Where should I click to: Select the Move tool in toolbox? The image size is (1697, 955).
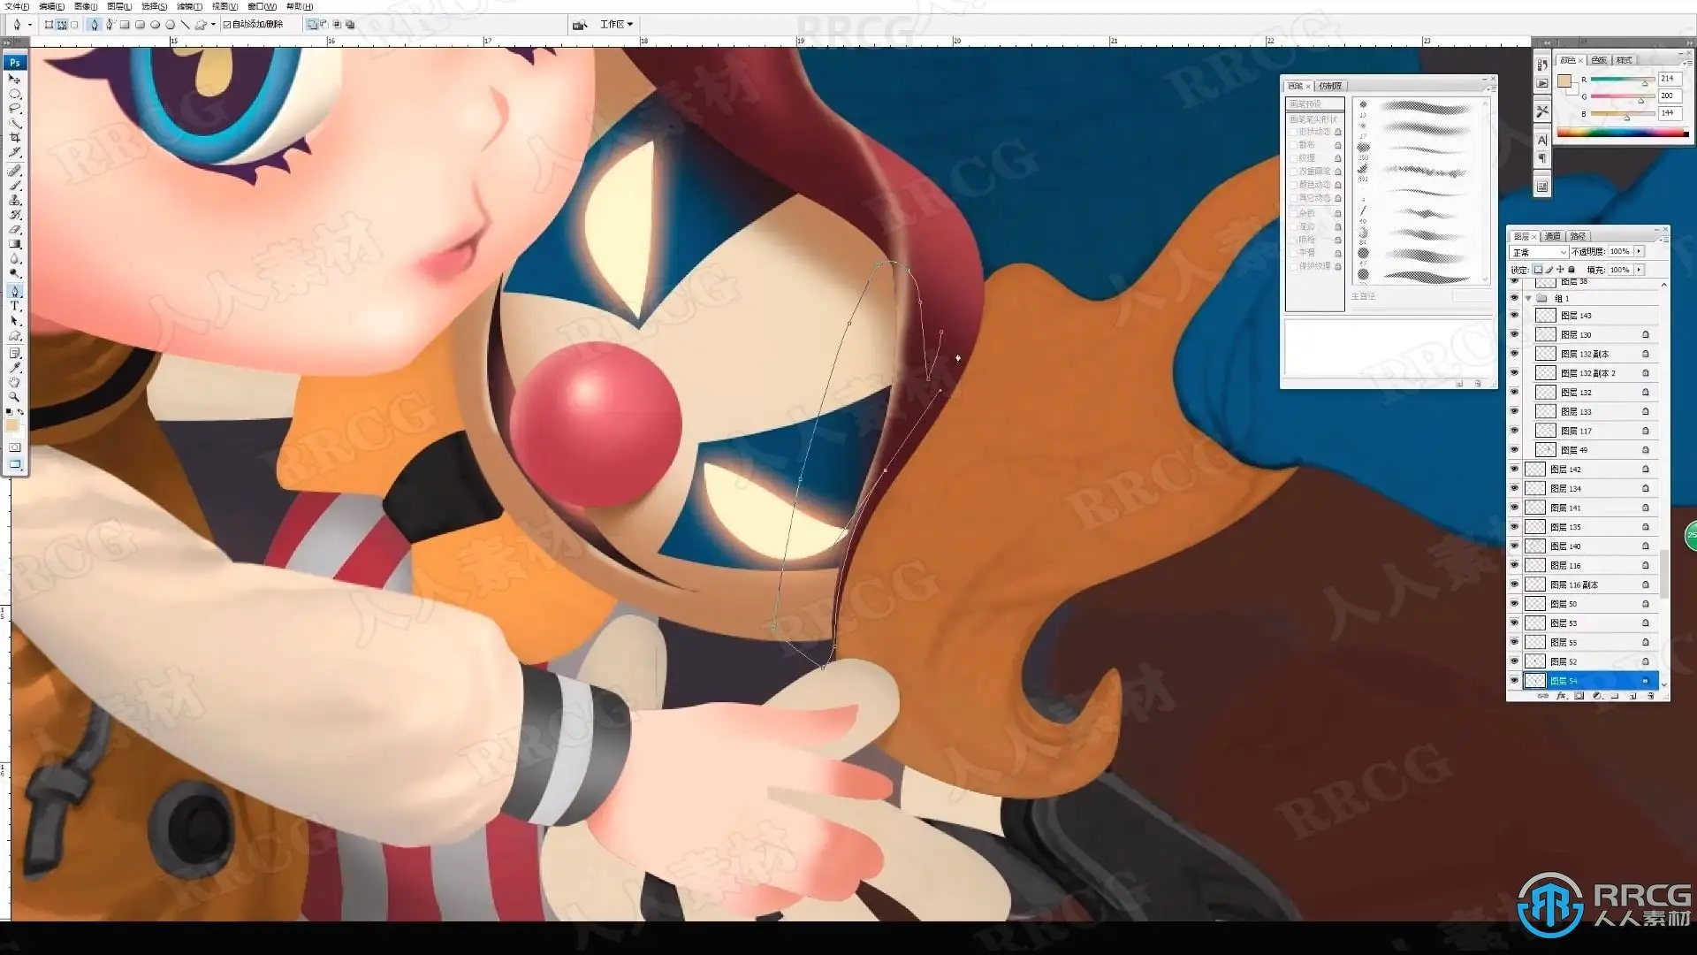pyautogui.click(x=14, y=79)
